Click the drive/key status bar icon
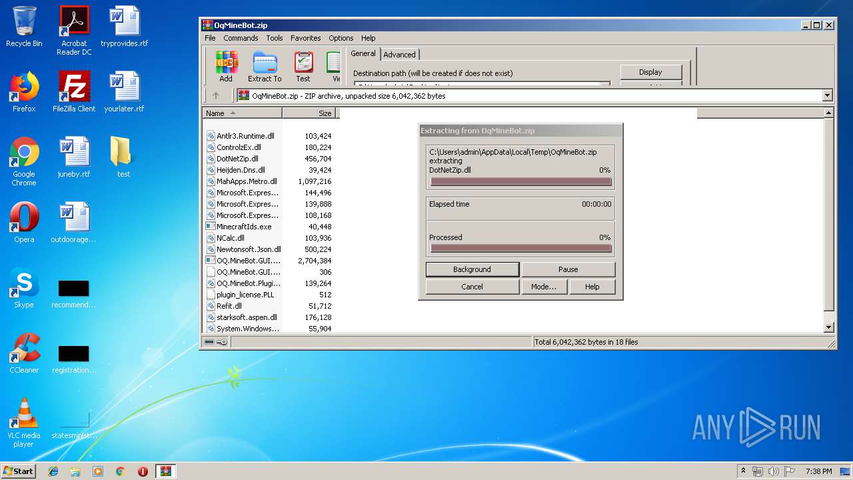853x480 pixels. [x=215, y=342]
